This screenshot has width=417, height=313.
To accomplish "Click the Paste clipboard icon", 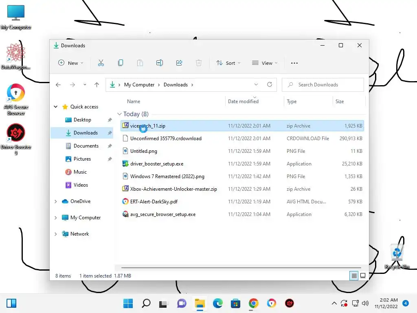I will pyautogui.click(x=140, y=63).
